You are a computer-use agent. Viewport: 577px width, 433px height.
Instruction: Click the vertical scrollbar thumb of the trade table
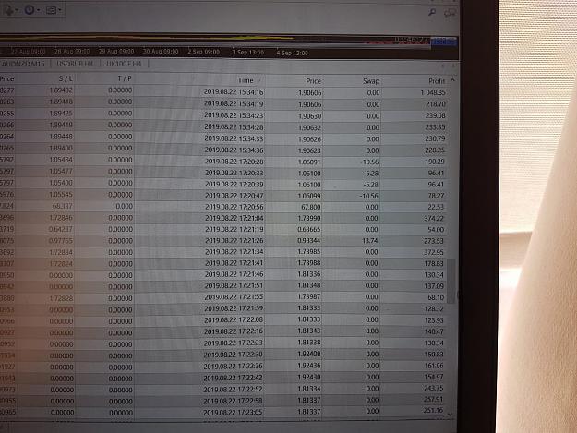tap(451, 281)
